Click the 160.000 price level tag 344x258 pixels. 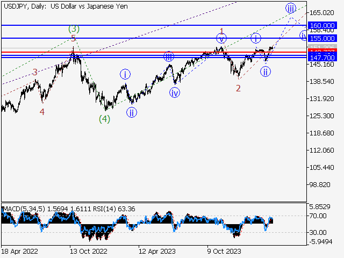322,25
